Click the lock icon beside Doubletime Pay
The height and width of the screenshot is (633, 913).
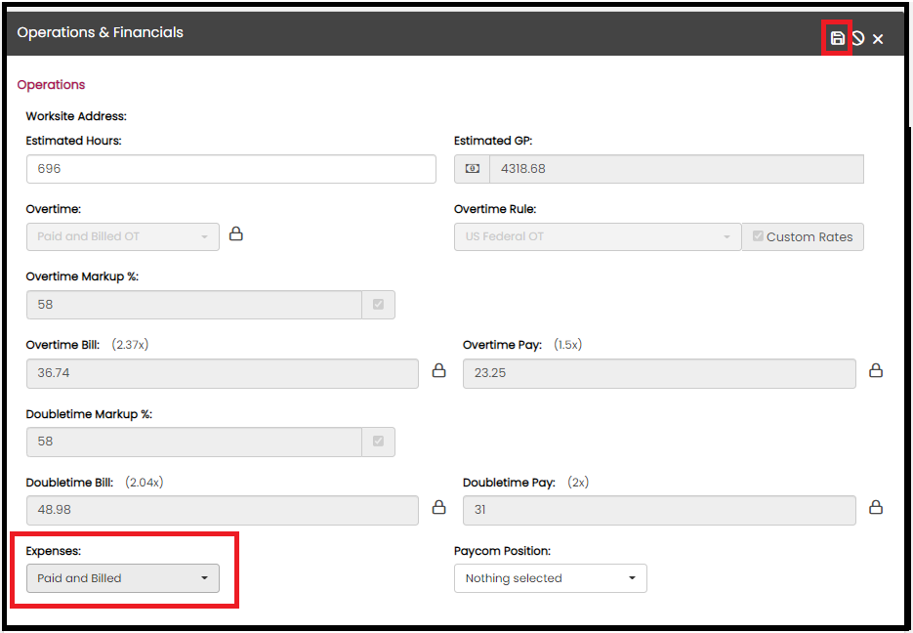876,507
